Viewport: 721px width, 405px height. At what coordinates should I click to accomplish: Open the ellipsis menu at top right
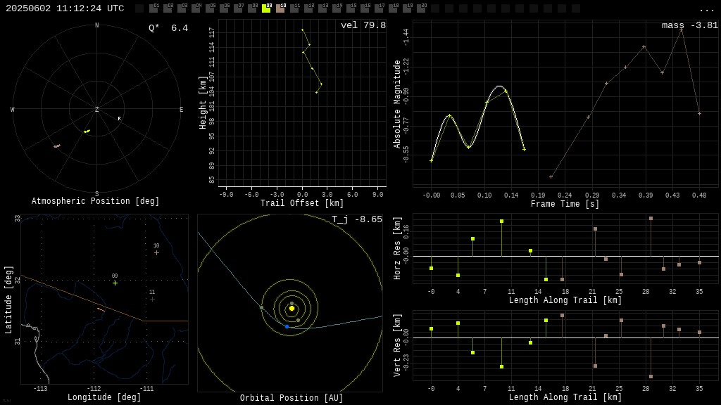706,10
